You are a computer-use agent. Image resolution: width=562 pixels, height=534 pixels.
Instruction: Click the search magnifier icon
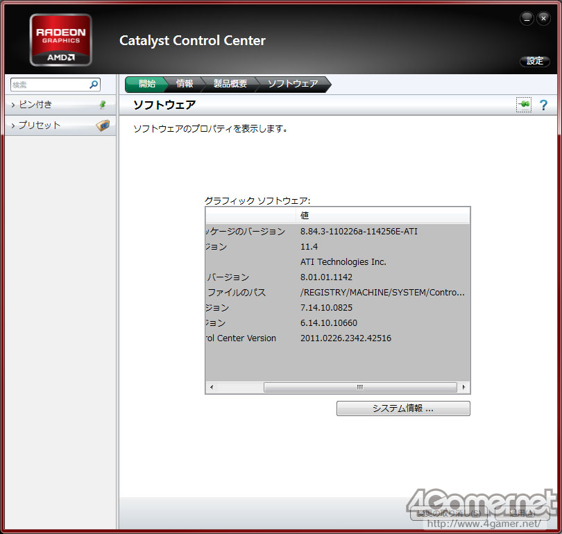[94, 85]
